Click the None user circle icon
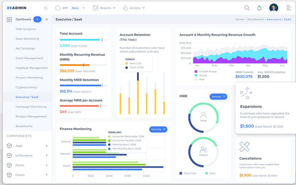 coord(203,116)
